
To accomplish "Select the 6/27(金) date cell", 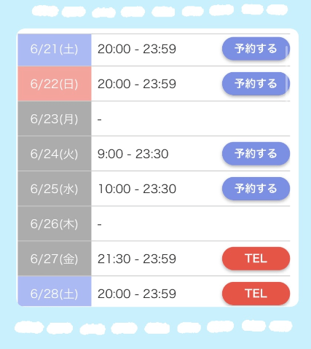I will click(x=55, y=259).
